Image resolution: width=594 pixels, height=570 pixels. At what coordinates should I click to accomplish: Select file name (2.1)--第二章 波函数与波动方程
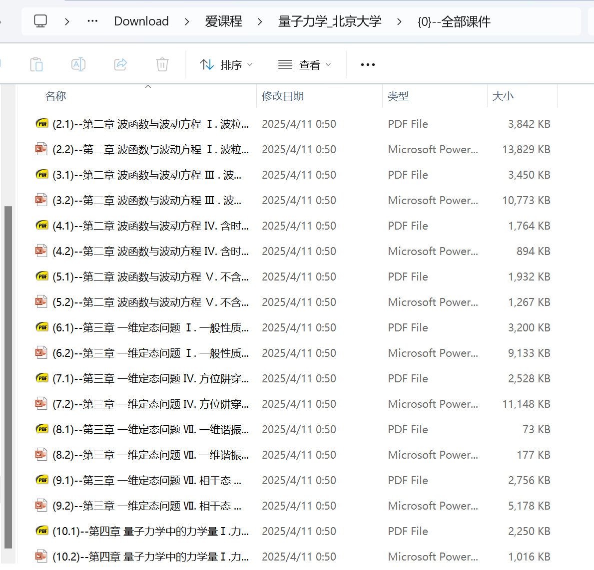151,124
